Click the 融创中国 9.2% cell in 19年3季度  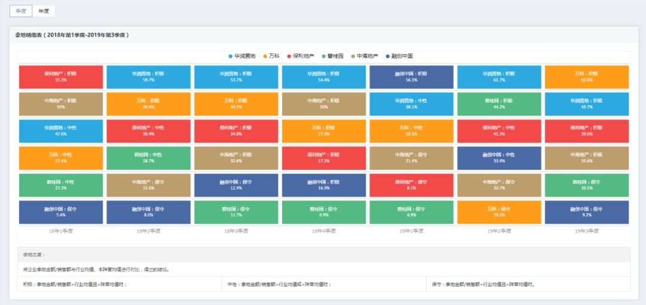[587, 212]
